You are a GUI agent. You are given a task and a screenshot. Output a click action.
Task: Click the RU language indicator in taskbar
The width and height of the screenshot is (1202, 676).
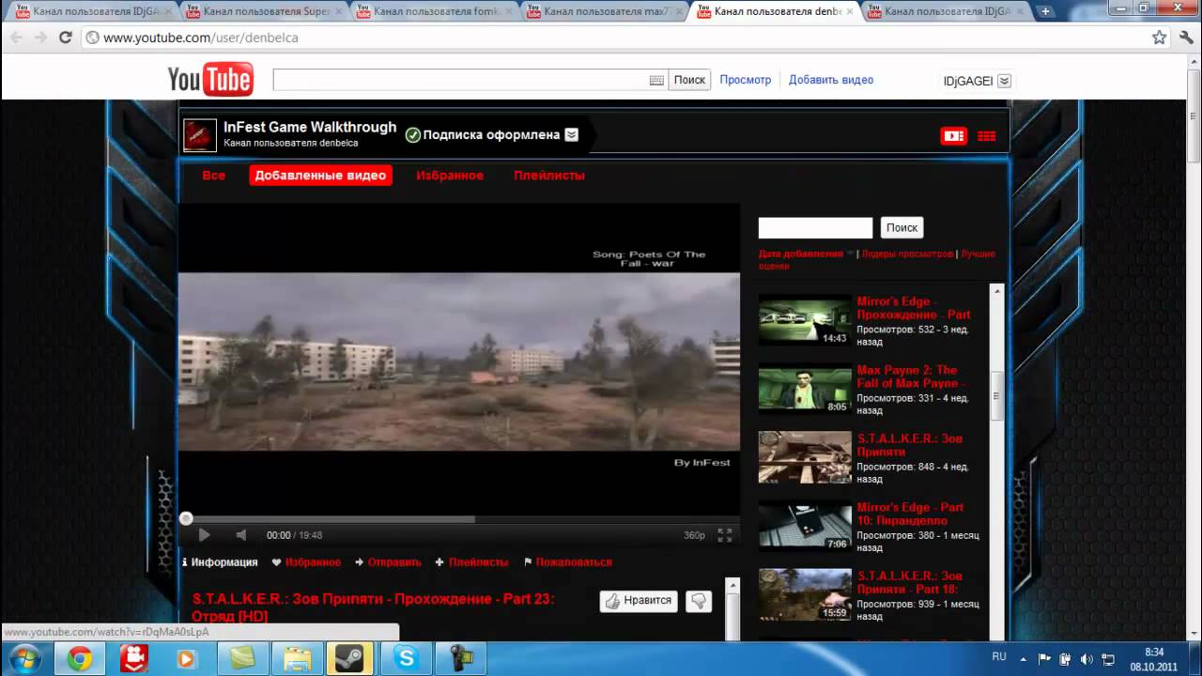pyautogui.click(x=999, y=655)
